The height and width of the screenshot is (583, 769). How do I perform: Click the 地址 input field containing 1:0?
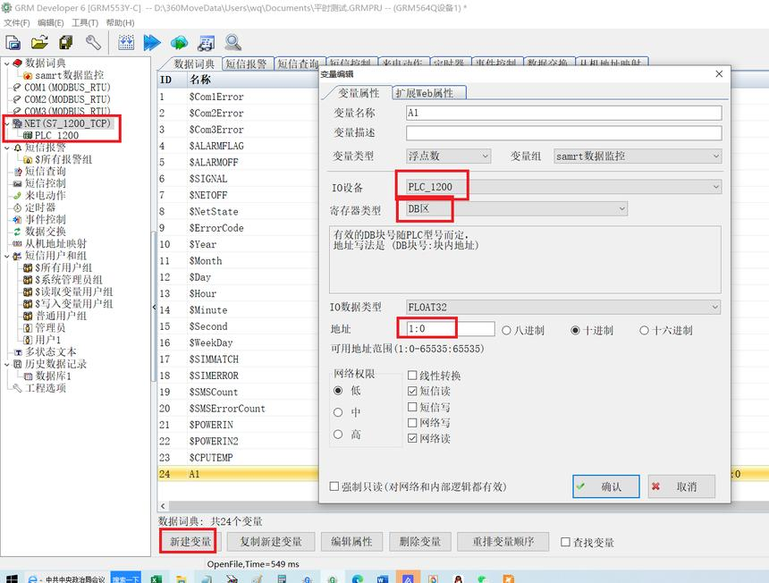(x=450, y=328)
